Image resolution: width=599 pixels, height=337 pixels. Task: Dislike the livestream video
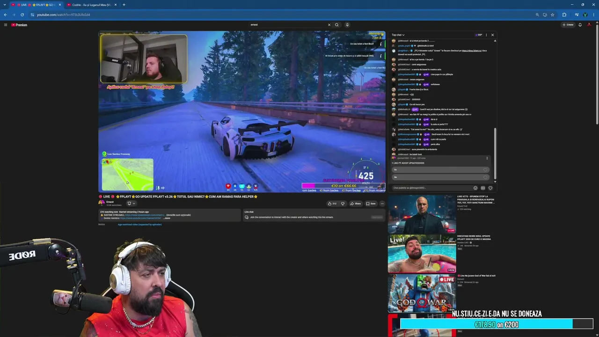[x=343, y=204]
